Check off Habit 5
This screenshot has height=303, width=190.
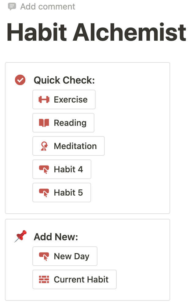(62, 193)
